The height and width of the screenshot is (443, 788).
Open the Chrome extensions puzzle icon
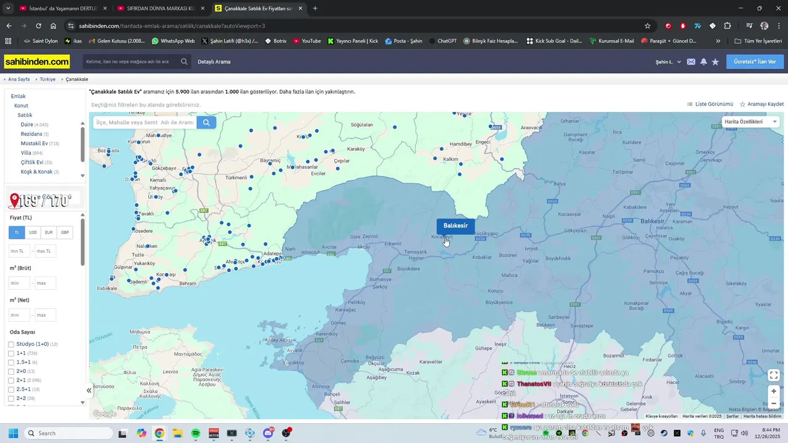tap(727, 26)
